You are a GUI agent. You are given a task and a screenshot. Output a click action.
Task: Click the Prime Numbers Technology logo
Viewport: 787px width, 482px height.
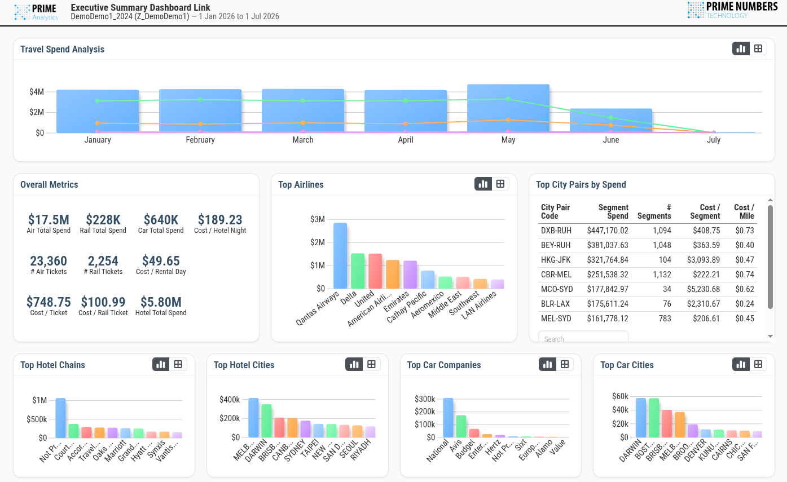(733, 10)
